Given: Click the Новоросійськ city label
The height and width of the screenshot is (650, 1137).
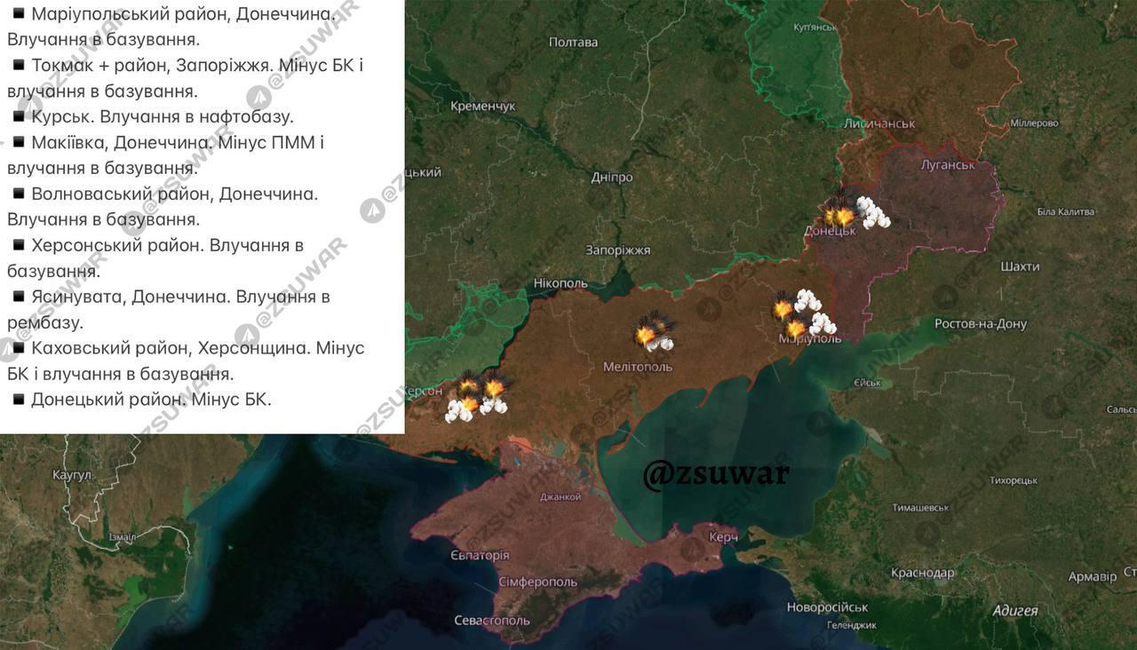Looking at the screenshot, I should [x=827, y=607].
